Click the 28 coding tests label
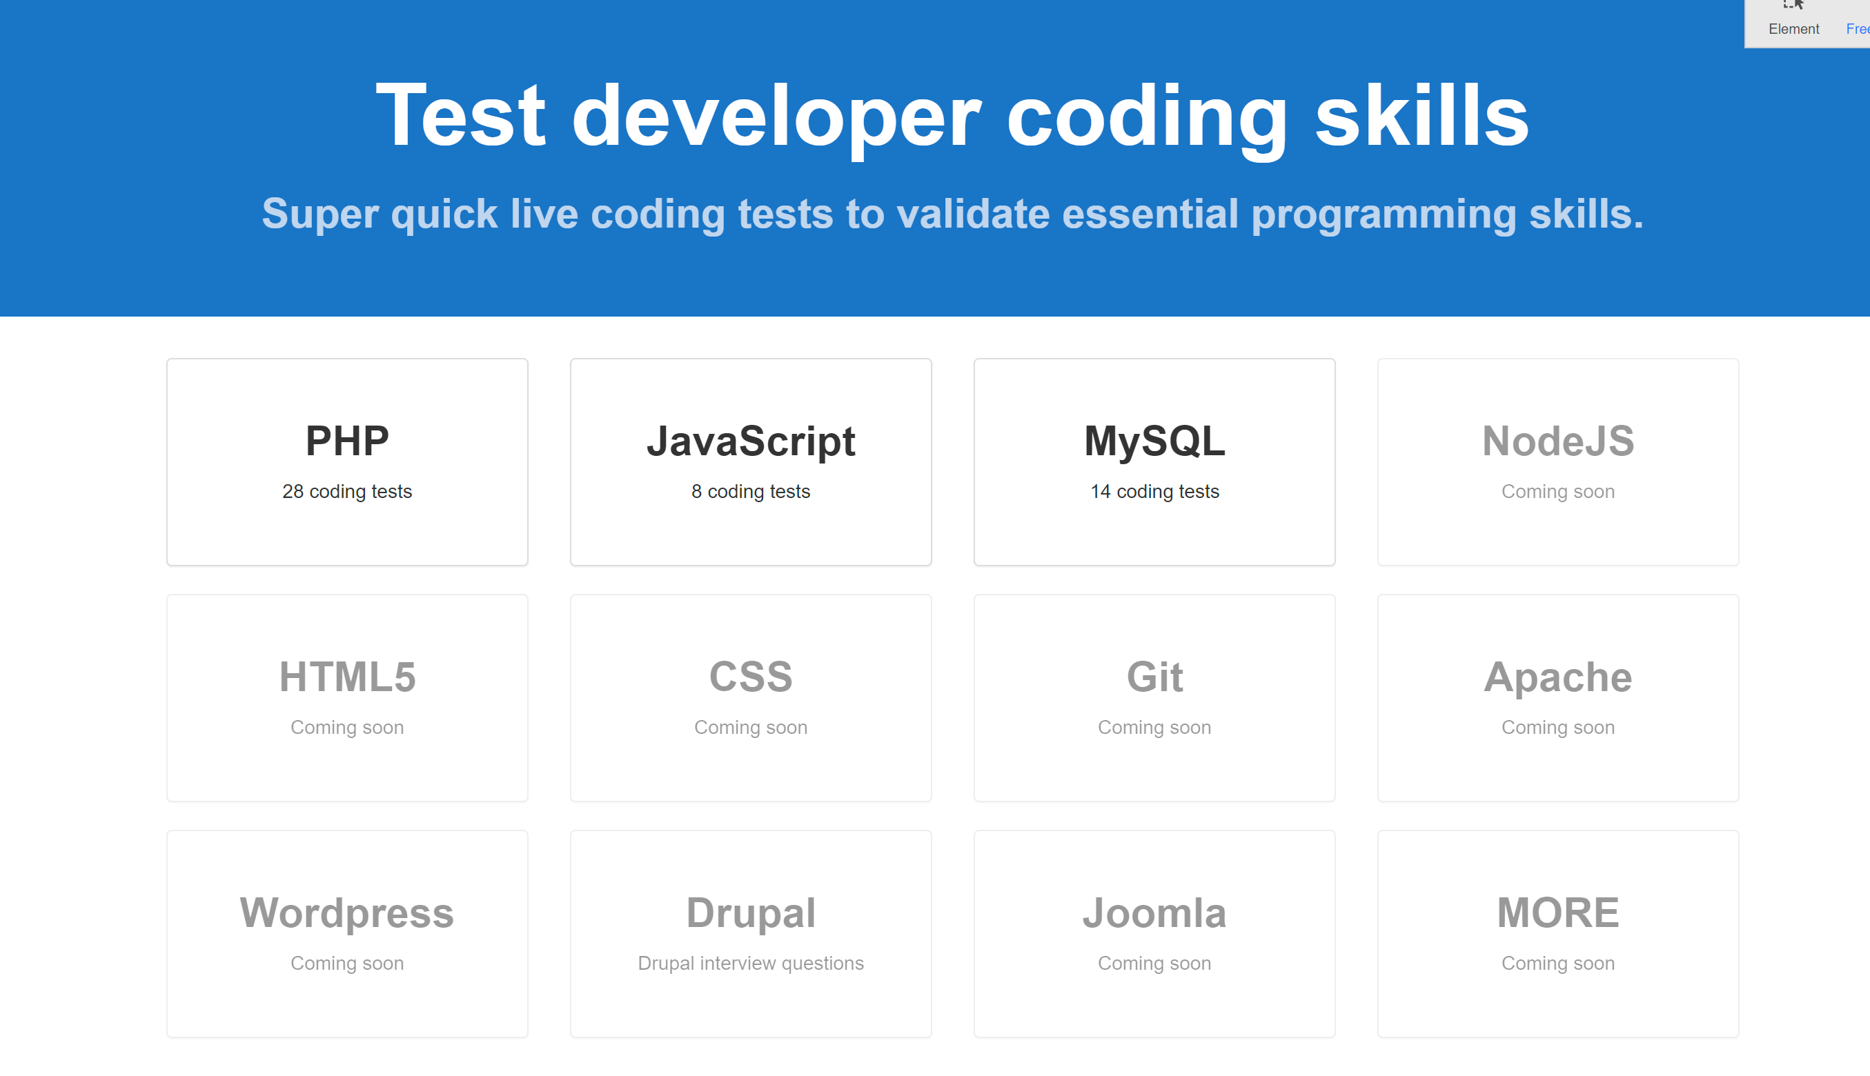 coord(346,491)
